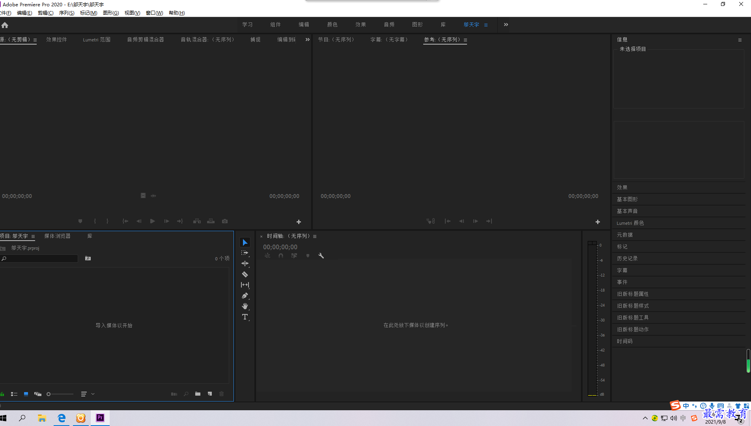The width and height of the screenshot is (751, 426).
Task: Select the Slip tool
Action: click(x=245, y=285)
